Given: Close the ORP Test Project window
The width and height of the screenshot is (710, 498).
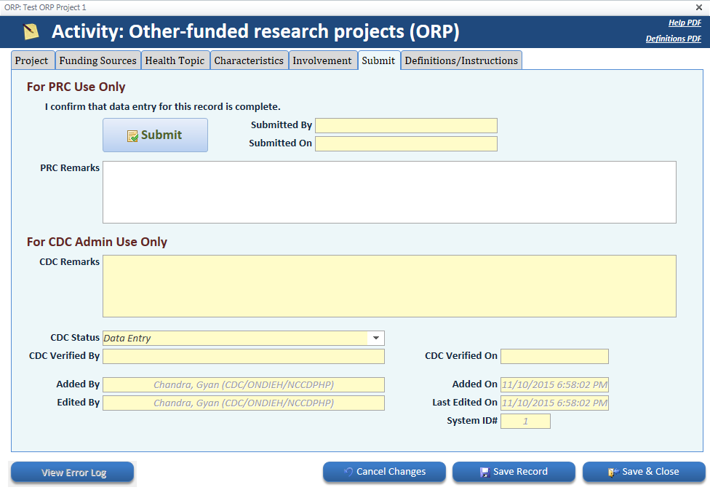Looking at the screenshot, I should click(x=698, y=7).
